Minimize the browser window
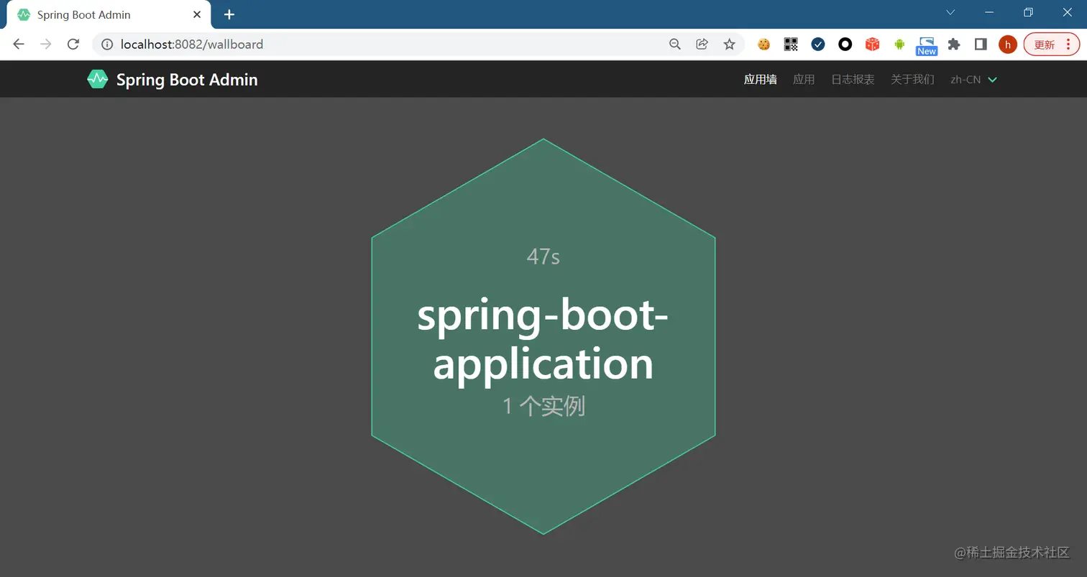The height and width of the screenshot is (577, 1087). tap(990, 12)
